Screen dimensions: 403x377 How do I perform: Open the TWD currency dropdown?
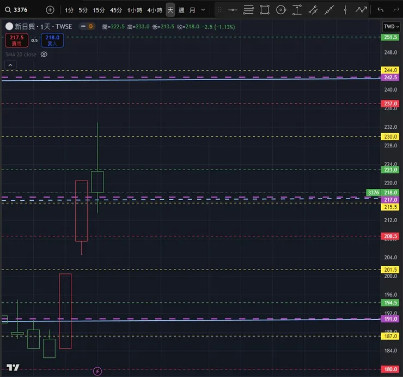(x=391, y=27)
